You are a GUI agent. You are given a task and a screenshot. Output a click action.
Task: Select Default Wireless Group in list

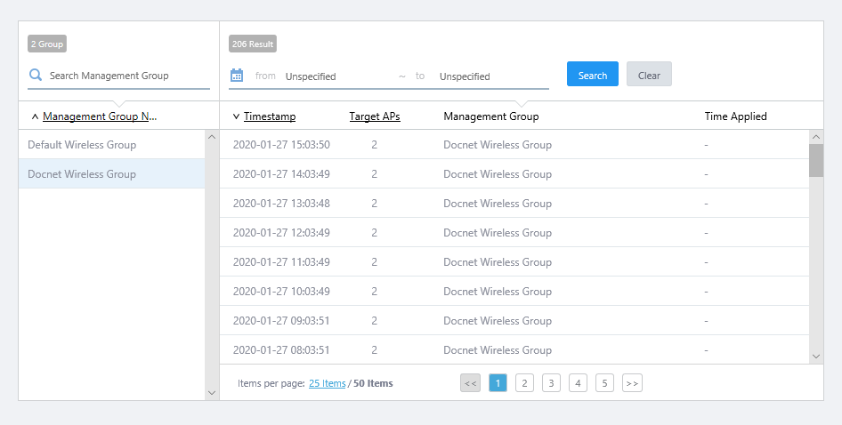coord(82,145)
